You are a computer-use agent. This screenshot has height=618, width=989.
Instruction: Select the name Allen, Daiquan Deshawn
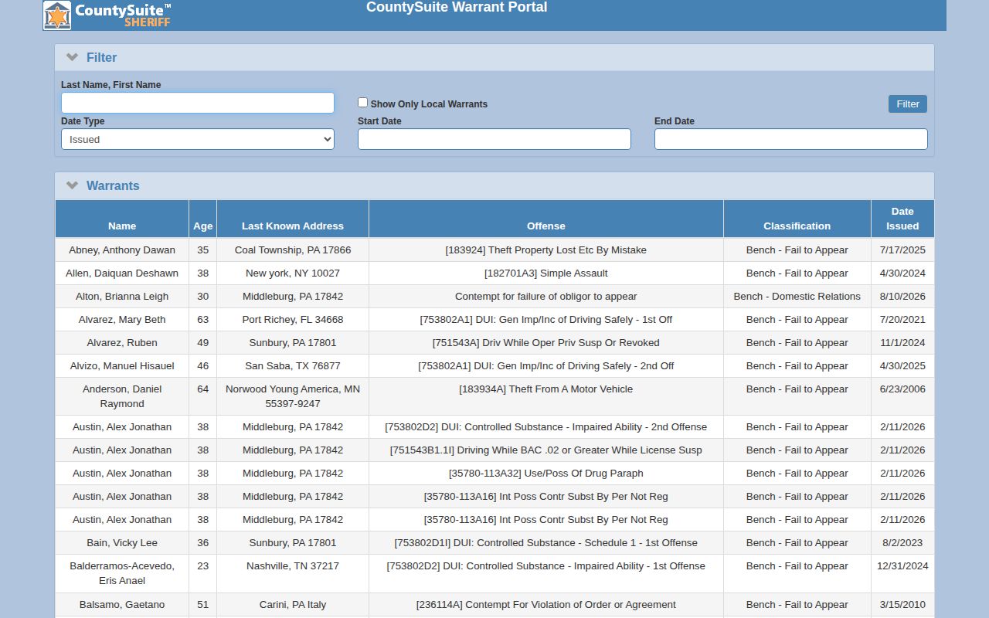coord(122,273)
